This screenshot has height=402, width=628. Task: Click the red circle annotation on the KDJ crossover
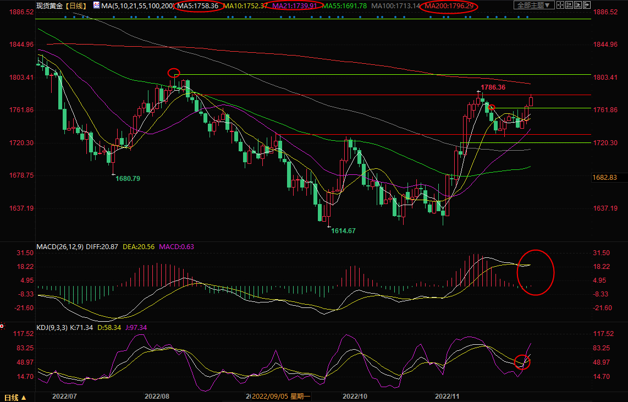522,362
